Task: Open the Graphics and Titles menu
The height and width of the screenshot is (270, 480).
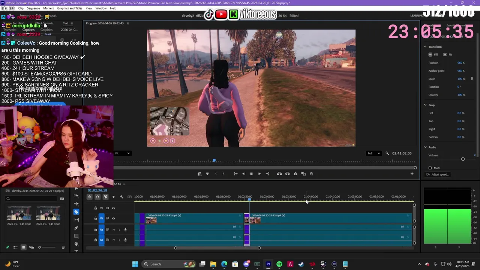Action: [x=70, y=8]
